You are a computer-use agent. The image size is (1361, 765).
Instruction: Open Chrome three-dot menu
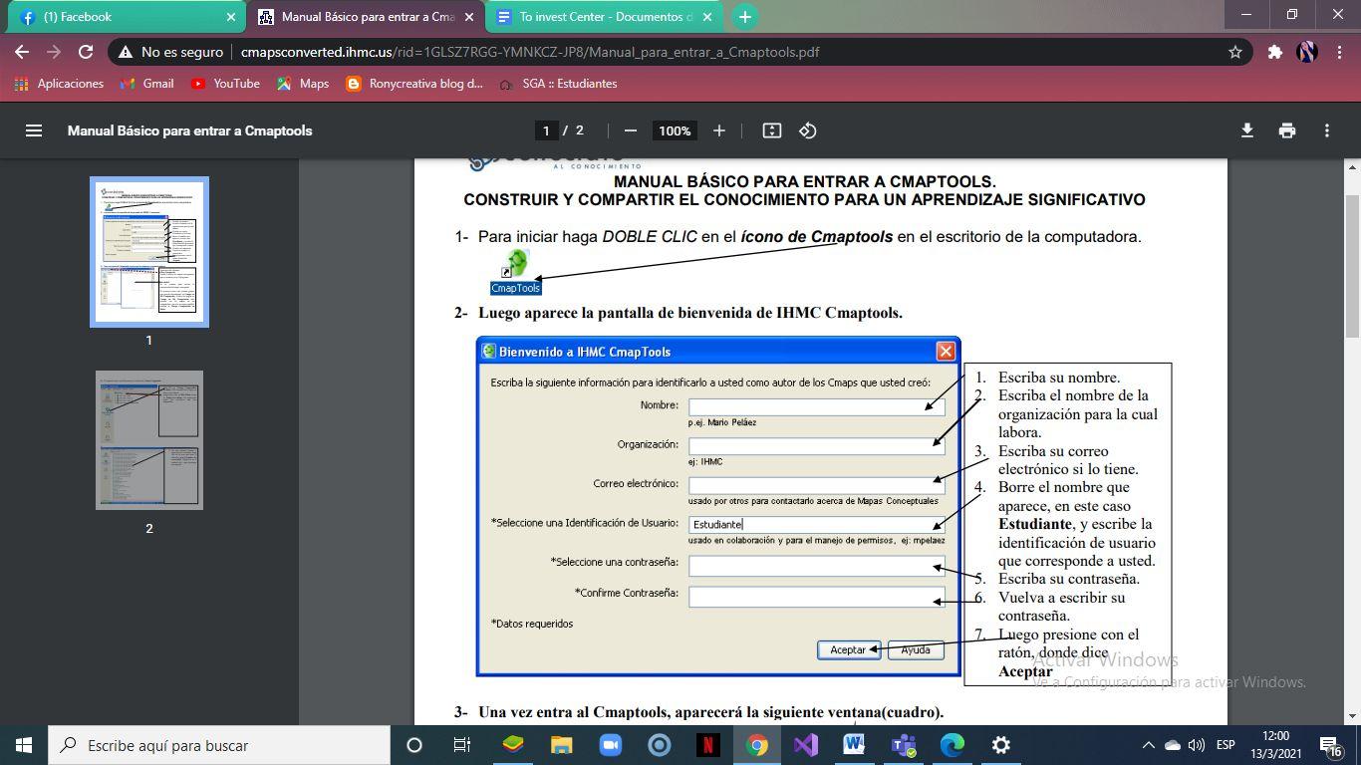1338,52
